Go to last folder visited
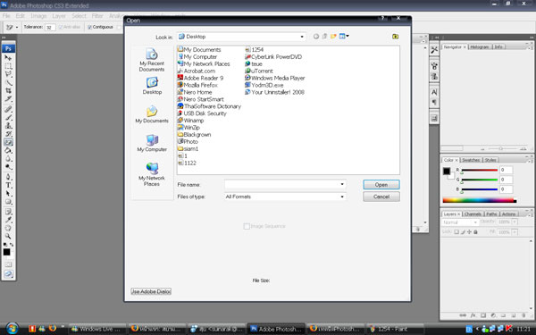This screenshot has height=335, width=536. [316, 37]
